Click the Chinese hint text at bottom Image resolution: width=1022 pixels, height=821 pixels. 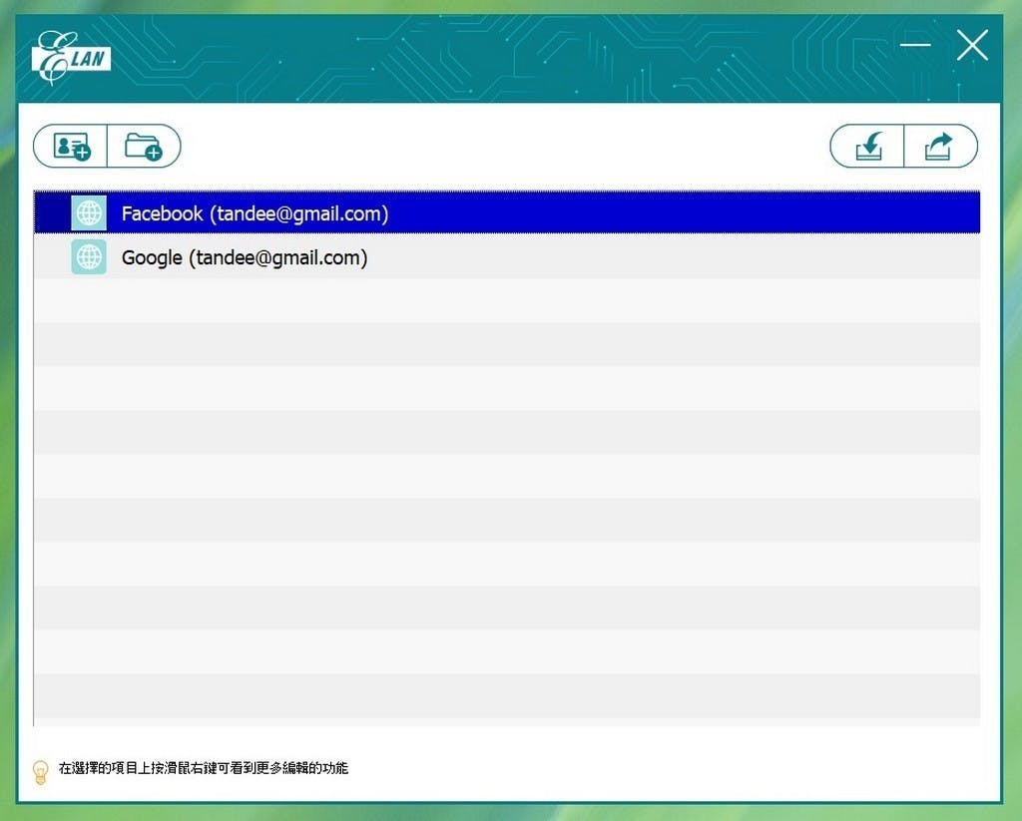click(204, 769)
